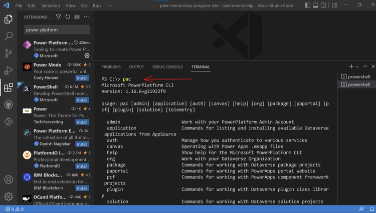Switch to the Output tab
376x213 pixels.
click(136, 67)
